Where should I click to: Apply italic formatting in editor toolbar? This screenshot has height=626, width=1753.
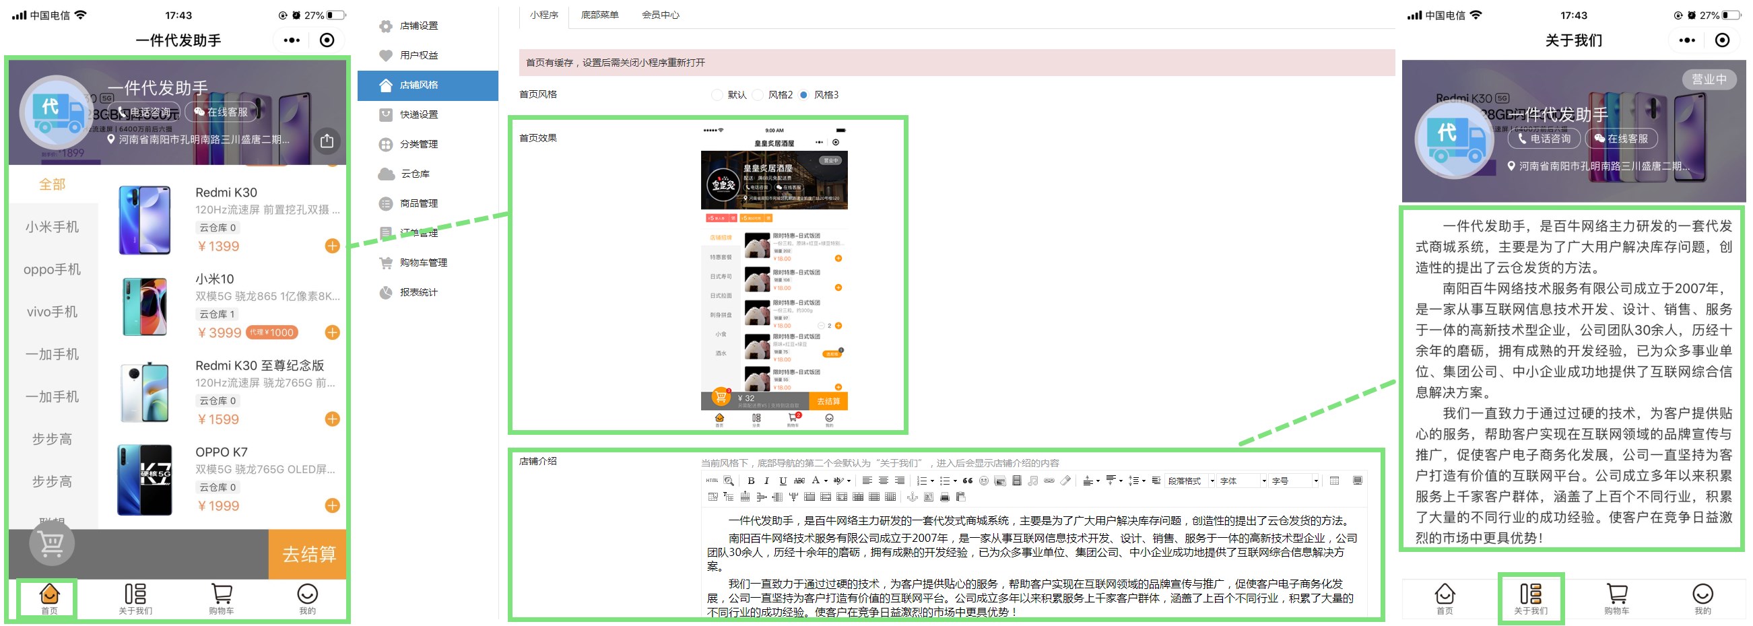[767, 481]
